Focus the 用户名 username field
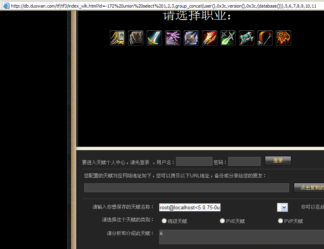 194,161
